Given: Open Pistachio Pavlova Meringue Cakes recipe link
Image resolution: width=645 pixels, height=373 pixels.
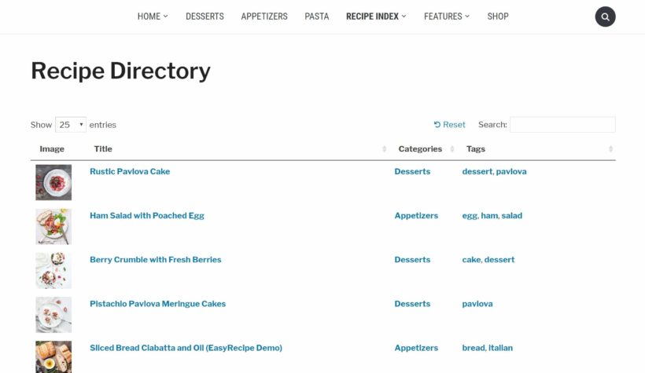Looking at the screenshot, I should [157, 304].
